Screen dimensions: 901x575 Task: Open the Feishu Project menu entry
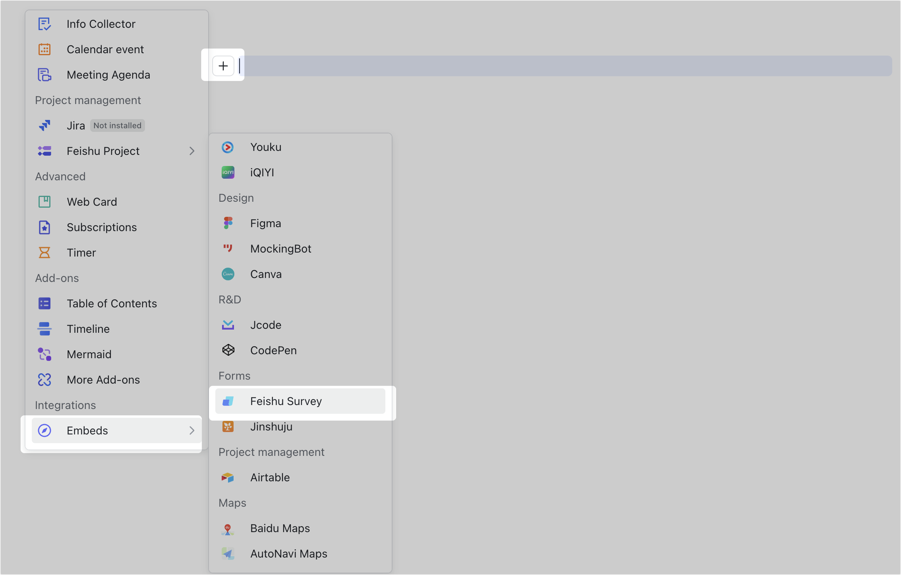pos(117,151)
